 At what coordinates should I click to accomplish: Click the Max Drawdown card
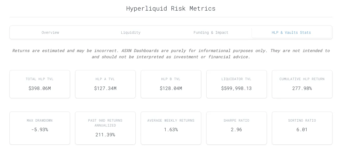click(40, 128)
